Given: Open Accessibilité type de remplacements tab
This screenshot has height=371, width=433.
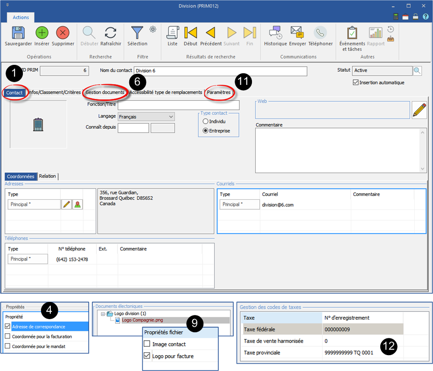Looking at the screenshot, I should (x=166, y=92).
